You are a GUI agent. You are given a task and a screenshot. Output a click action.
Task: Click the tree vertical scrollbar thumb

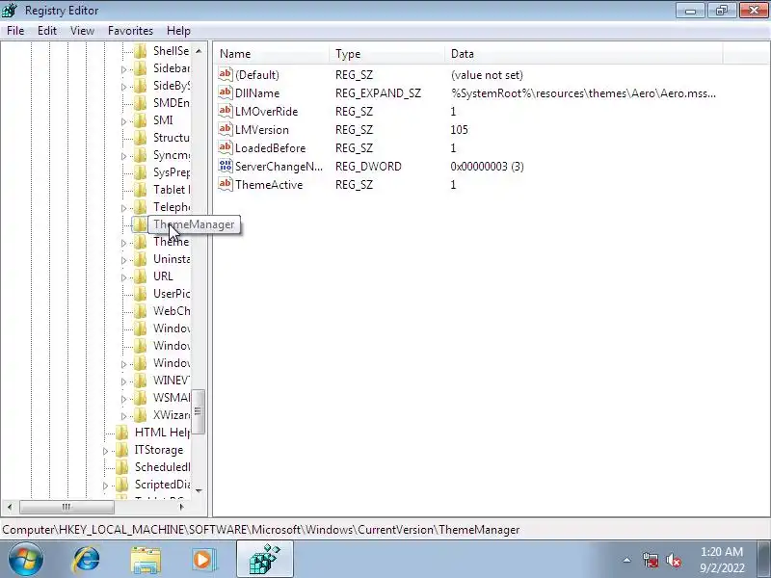[198, 412]
